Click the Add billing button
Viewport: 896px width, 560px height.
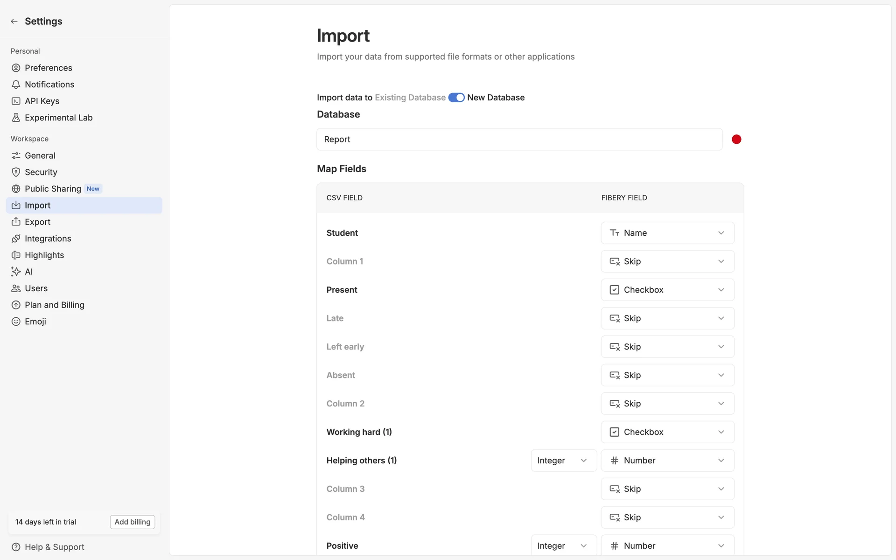[133, 522]
